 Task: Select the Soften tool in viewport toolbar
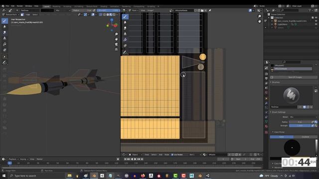tap(4, 26)
